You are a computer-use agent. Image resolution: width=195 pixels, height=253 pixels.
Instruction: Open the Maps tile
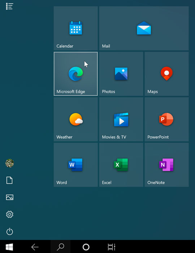tap(166, 74)
